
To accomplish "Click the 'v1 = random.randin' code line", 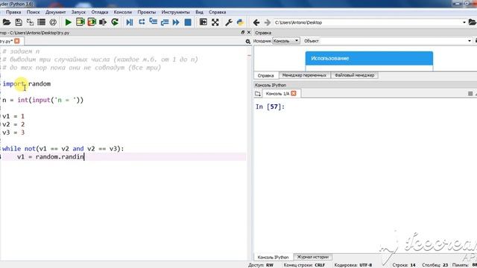I will point(51,157).
